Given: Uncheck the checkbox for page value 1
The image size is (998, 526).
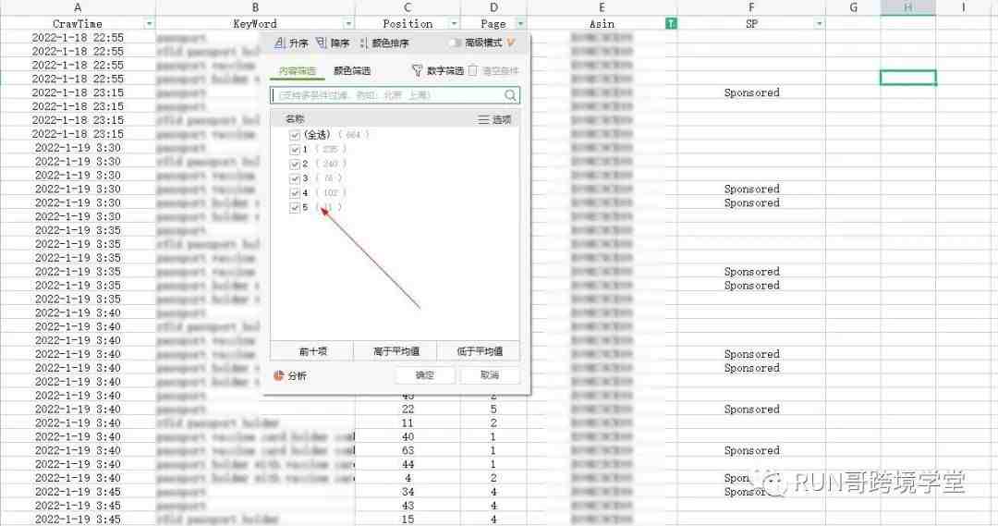Looking at the screenshot, I should click(x=294, y=150).
